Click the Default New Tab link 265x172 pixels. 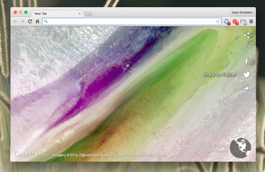pyautogui.click(x=31, y=33)
